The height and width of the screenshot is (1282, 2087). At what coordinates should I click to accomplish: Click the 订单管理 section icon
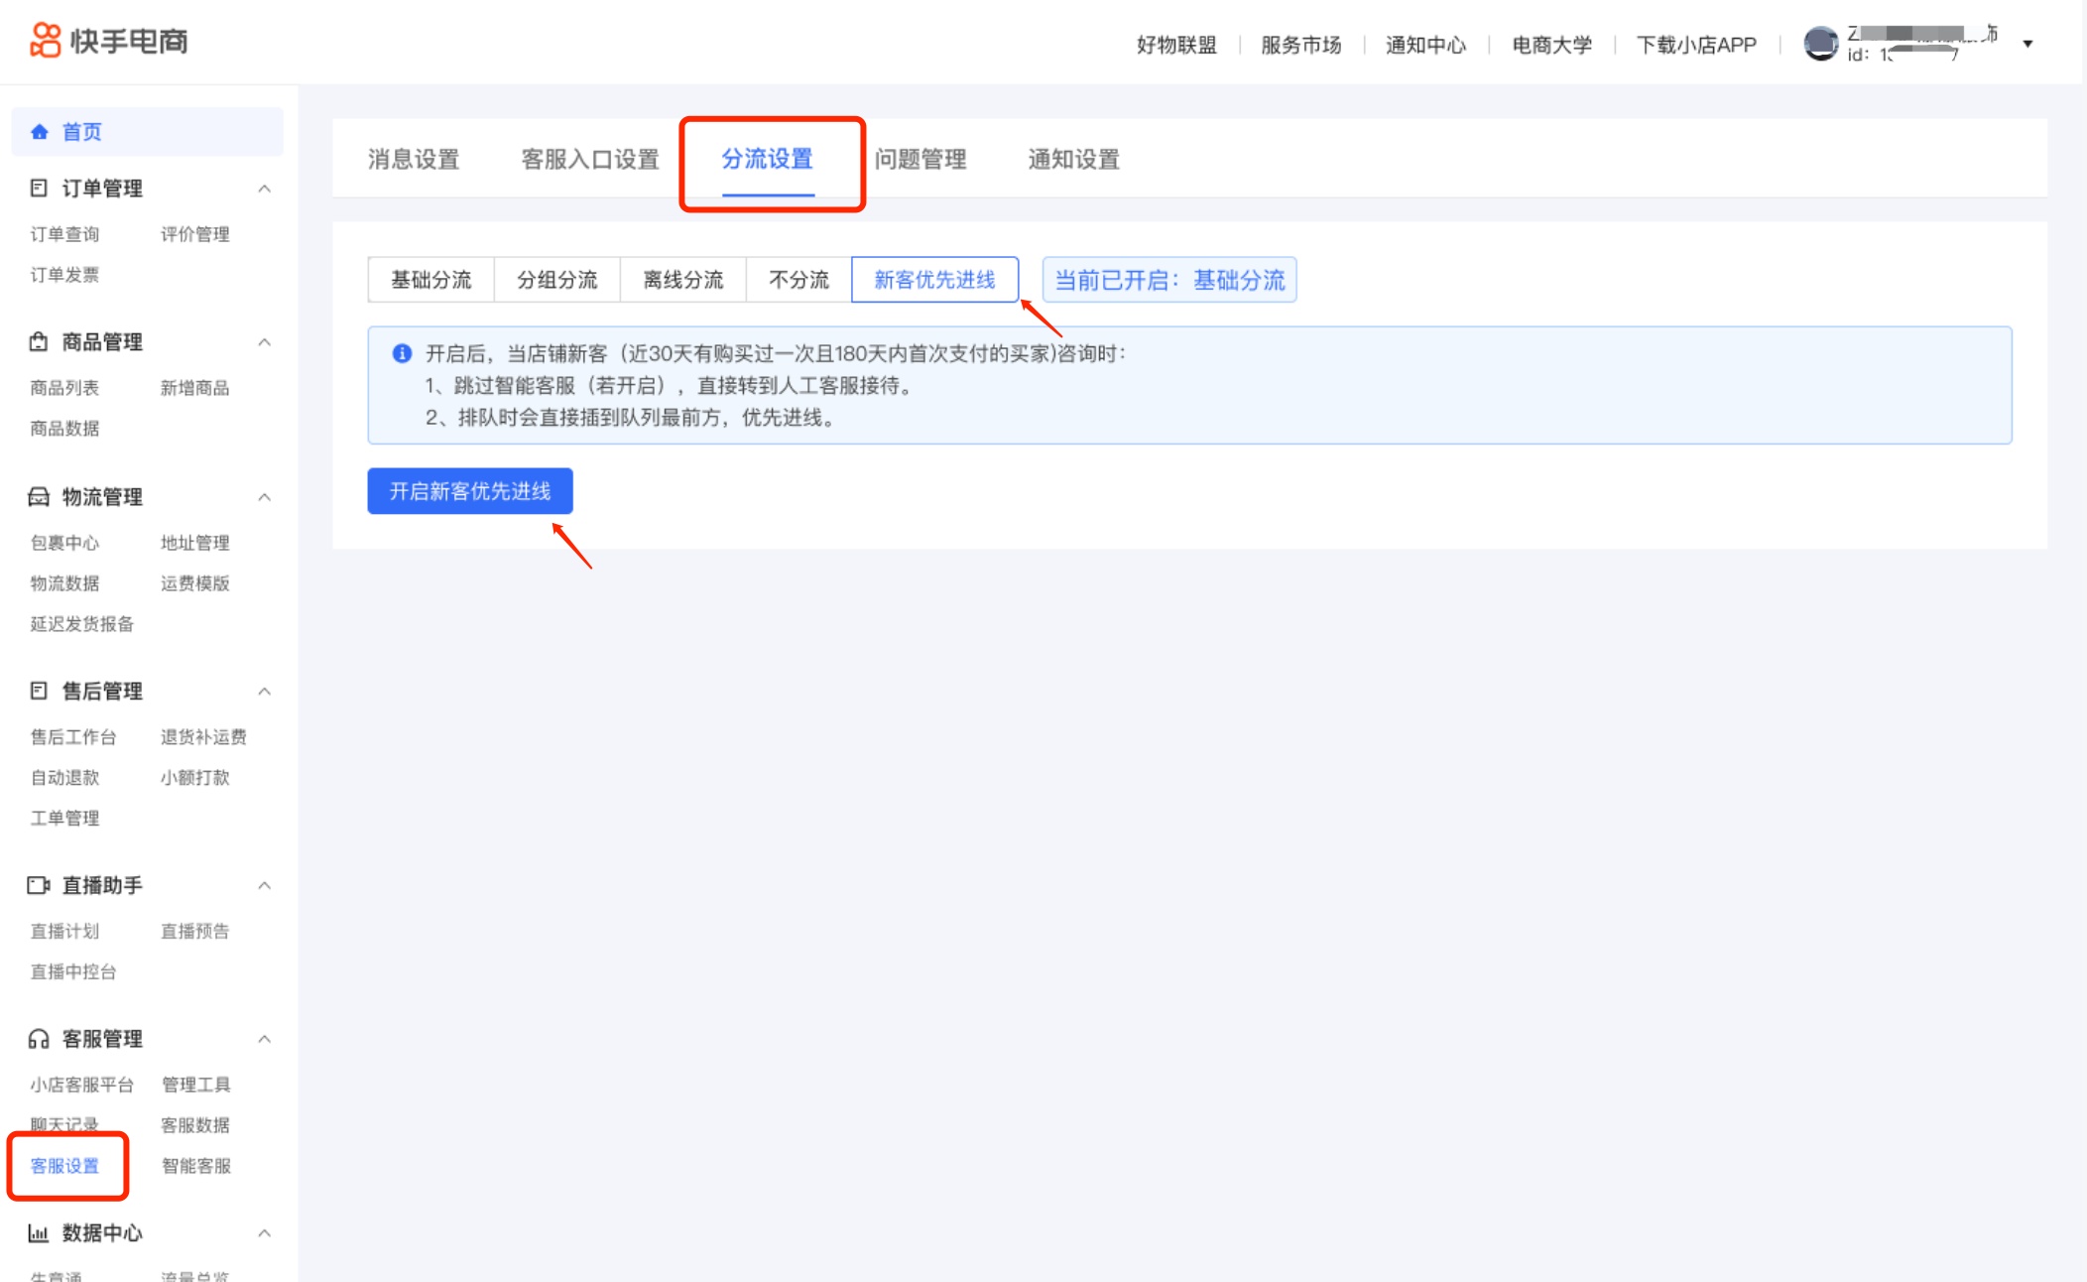[39, 188]
